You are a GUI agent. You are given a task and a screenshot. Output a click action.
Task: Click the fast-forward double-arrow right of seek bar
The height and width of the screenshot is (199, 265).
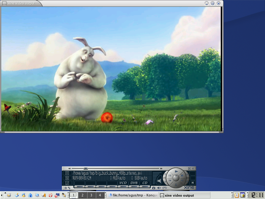click(x=161, y=168)
